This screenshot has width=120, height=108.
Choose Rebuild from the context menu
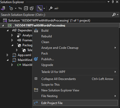click(47, 36)
